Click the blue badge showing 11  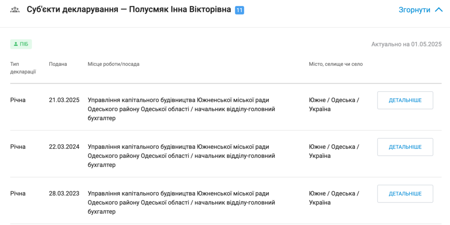coord(240,10)
